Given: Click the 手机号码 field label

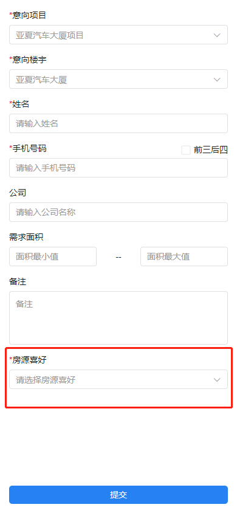Looking at the screenshot, I should 29,148.
